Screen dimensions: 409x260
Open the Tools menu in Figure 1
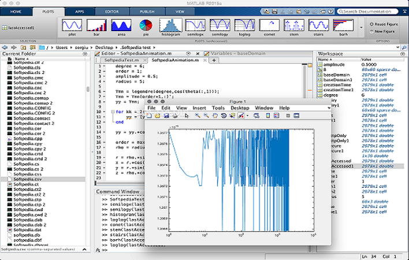[x=218, y=108]
